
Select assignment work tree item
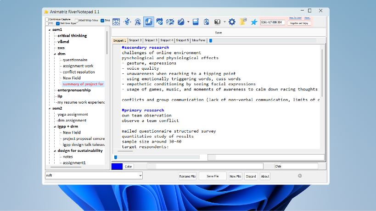(x=78, y=66)
